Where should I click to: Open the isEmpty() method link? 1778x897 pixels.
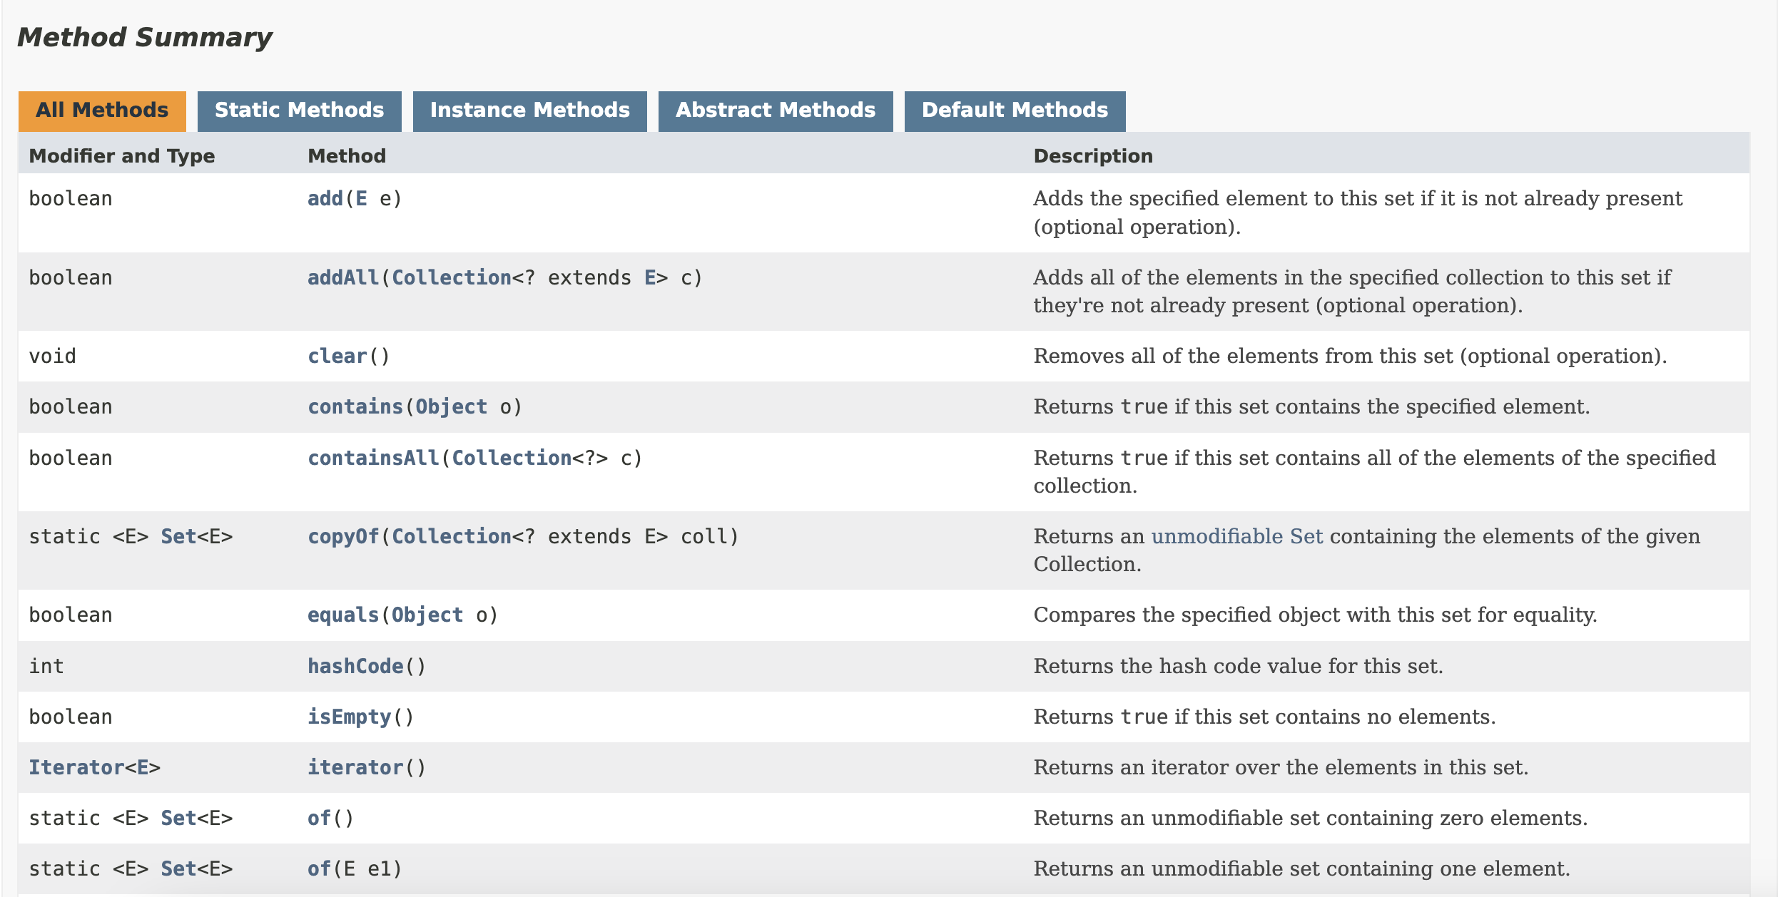349,717
